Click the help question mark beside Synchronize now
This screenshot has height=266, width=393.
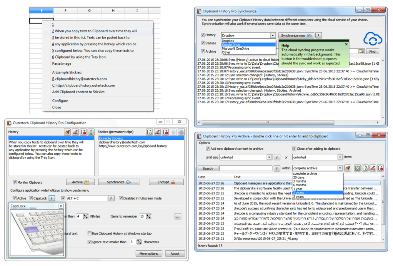[x=318, y=35]
